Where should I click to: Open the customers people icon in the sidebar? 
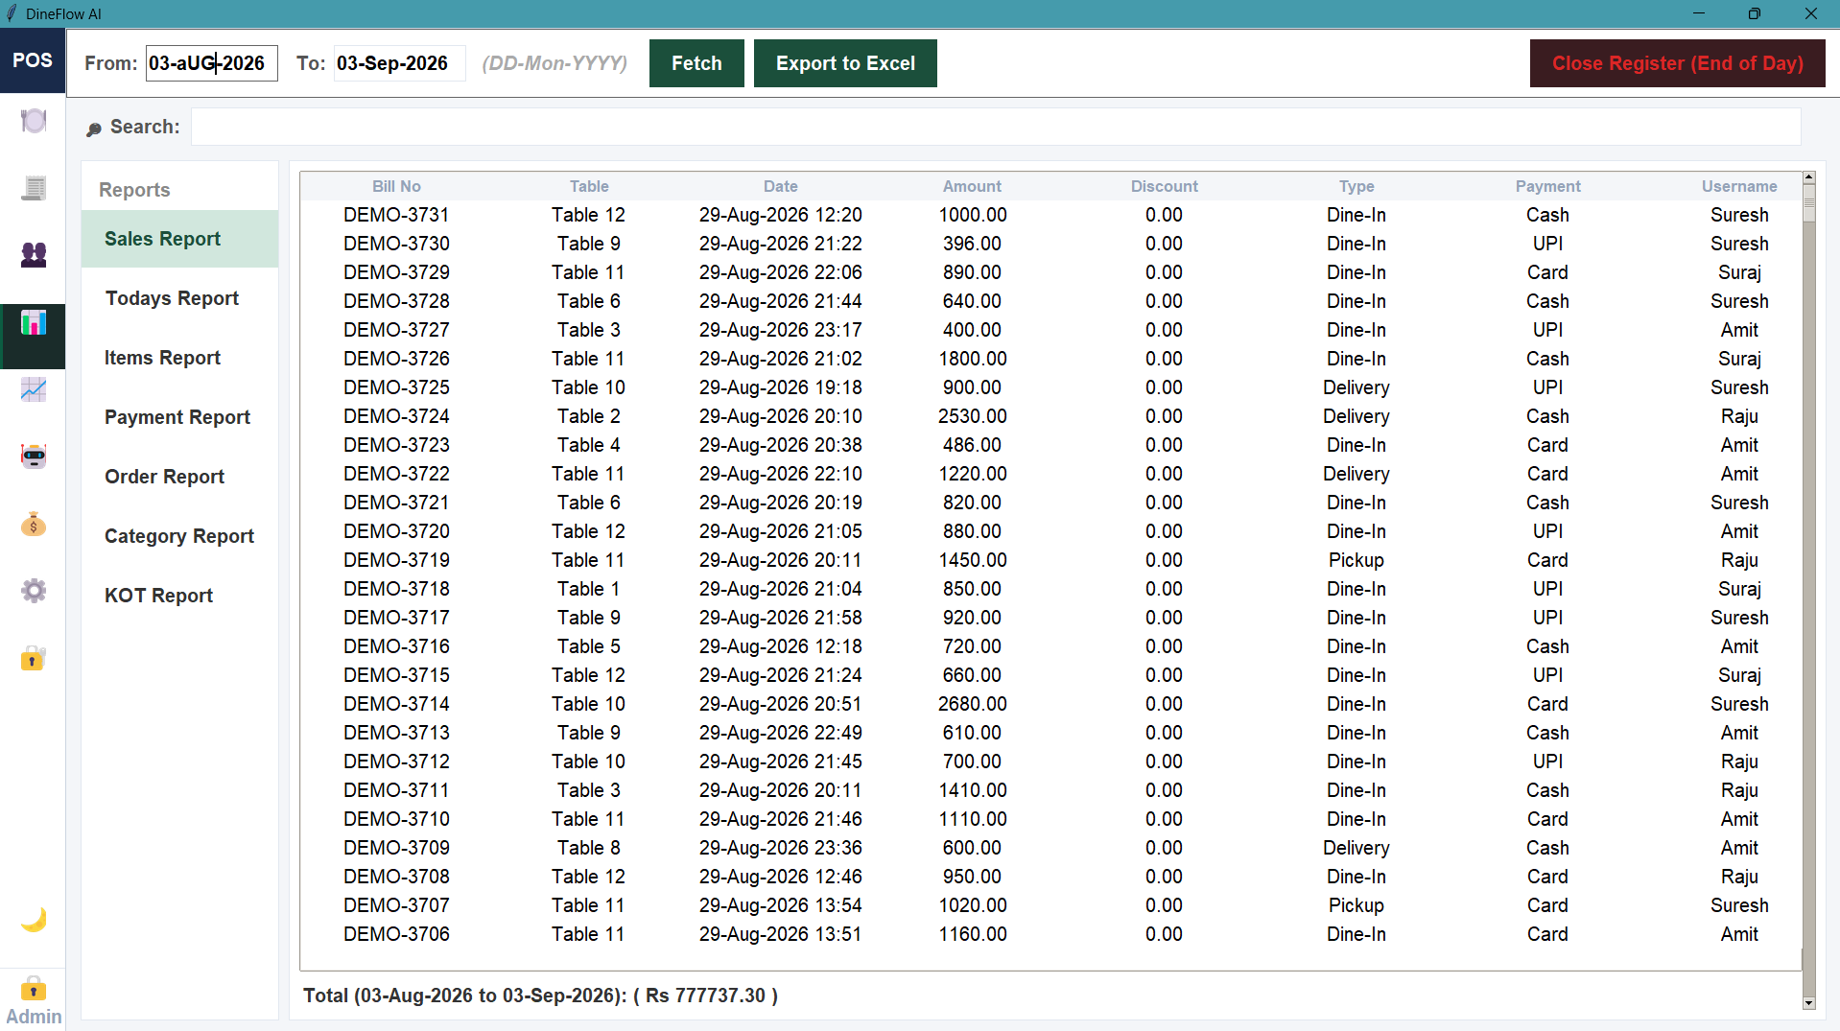point(34,255)
